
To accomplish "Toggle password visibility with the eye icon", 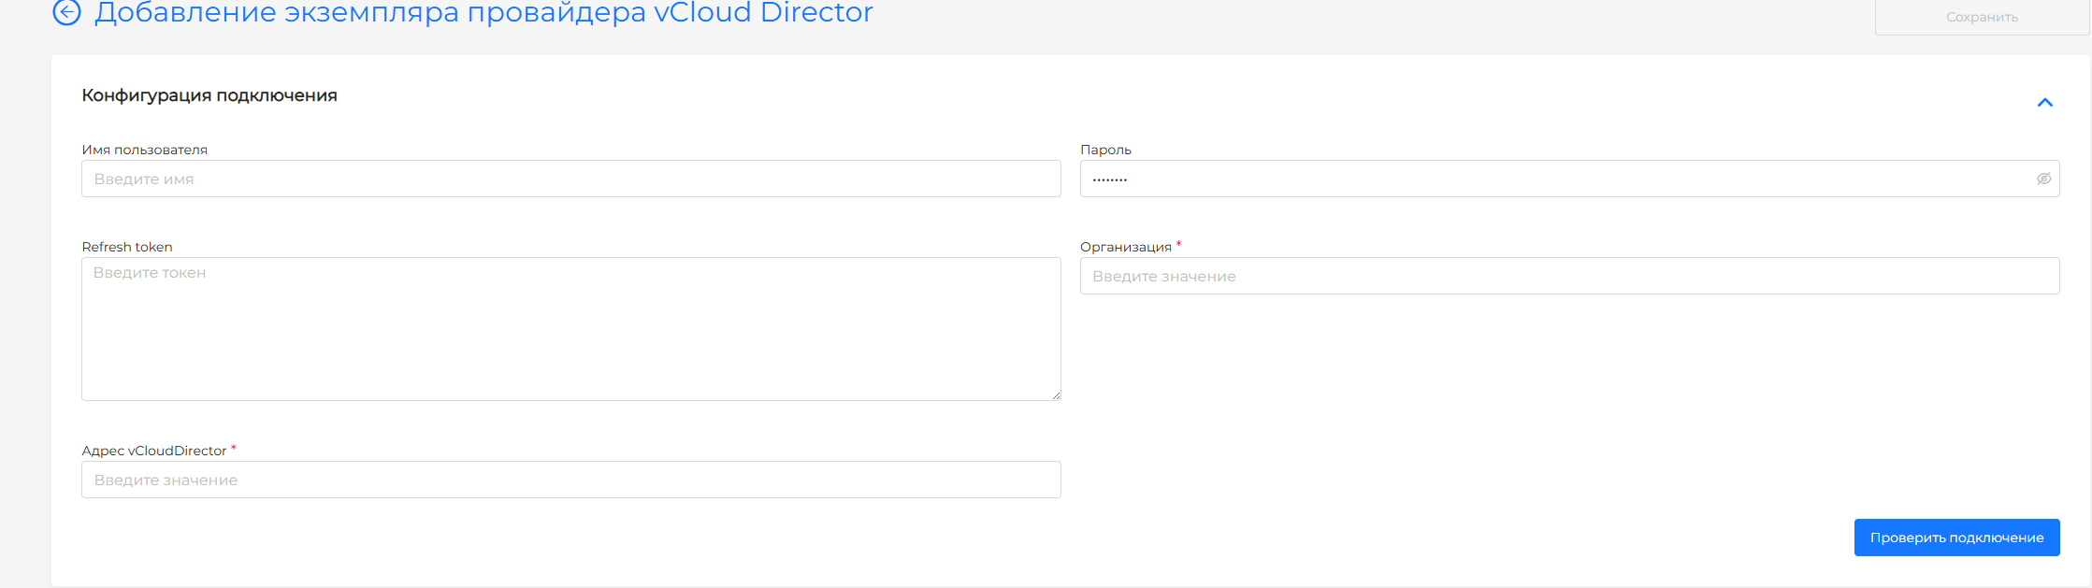I will coord(2043,179).
